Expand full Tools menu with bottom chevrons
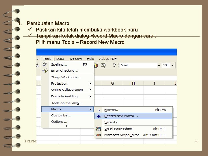Viewport: 208px width, 156px height. tap(67, 126)
